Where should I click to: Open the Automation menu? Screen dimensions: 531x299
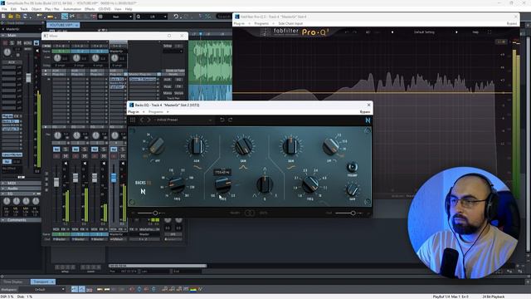tap(72, 9)
